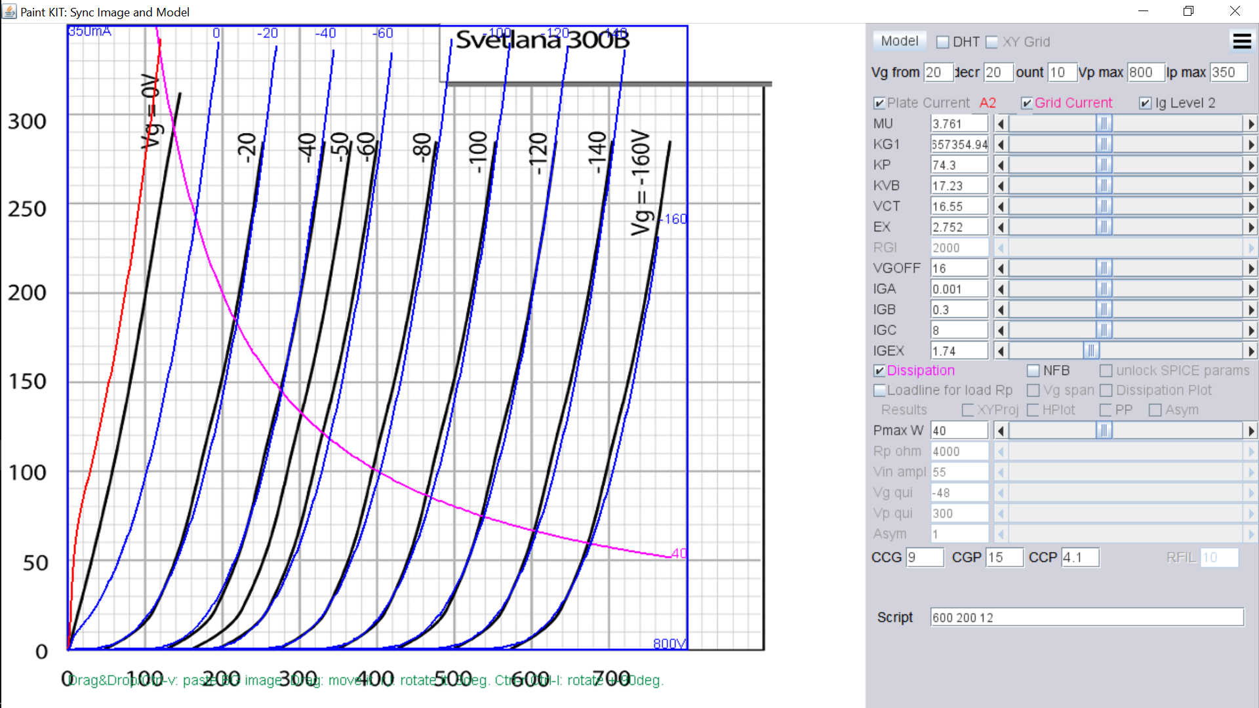
Task: Click the CCG value field
Action: coord(925,557)
